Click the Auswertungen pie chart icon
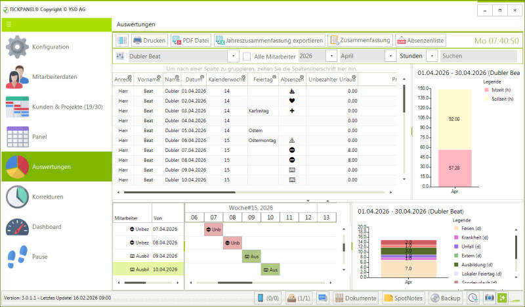 click(x=17, y=167)
